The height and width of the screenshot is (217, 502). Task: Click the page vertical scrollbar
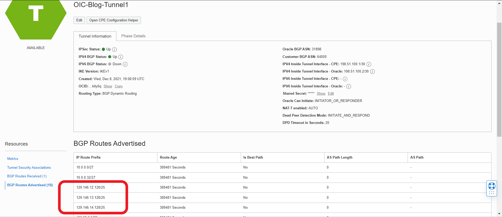pyautogui.click(x=499, y=78)
